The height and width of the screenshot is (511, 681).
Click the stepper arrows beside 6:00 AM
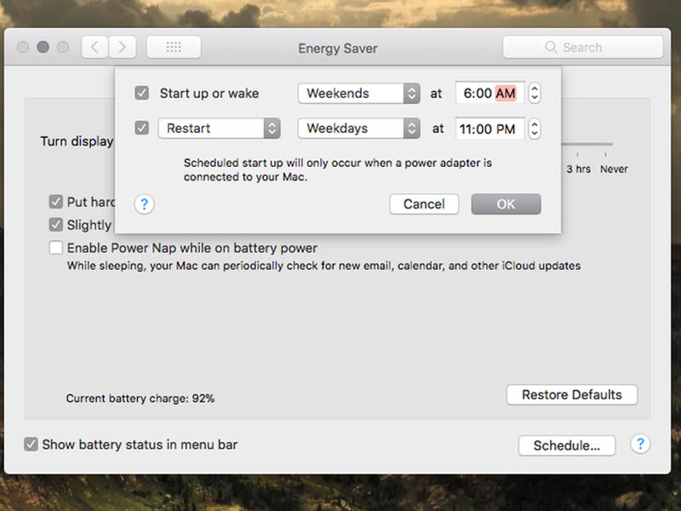[x=535, y=94]
